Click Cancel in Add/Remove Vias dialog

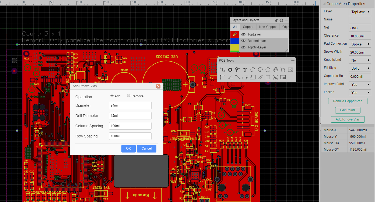146,148
